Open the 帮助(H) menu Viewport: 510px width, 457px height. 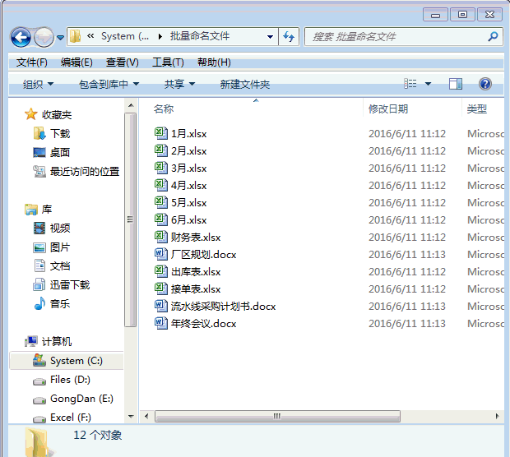point(214,62)
